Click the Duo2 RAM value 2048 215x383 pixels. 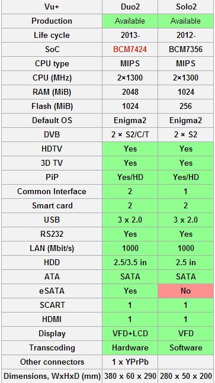click(x=130, y=92)
